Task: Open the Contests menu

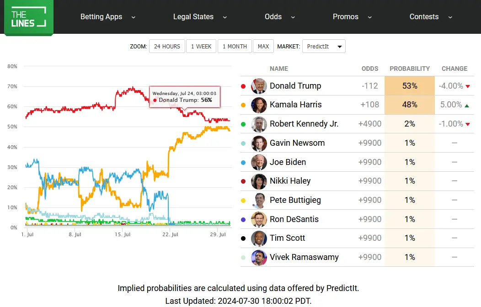Action: (431, 17)
